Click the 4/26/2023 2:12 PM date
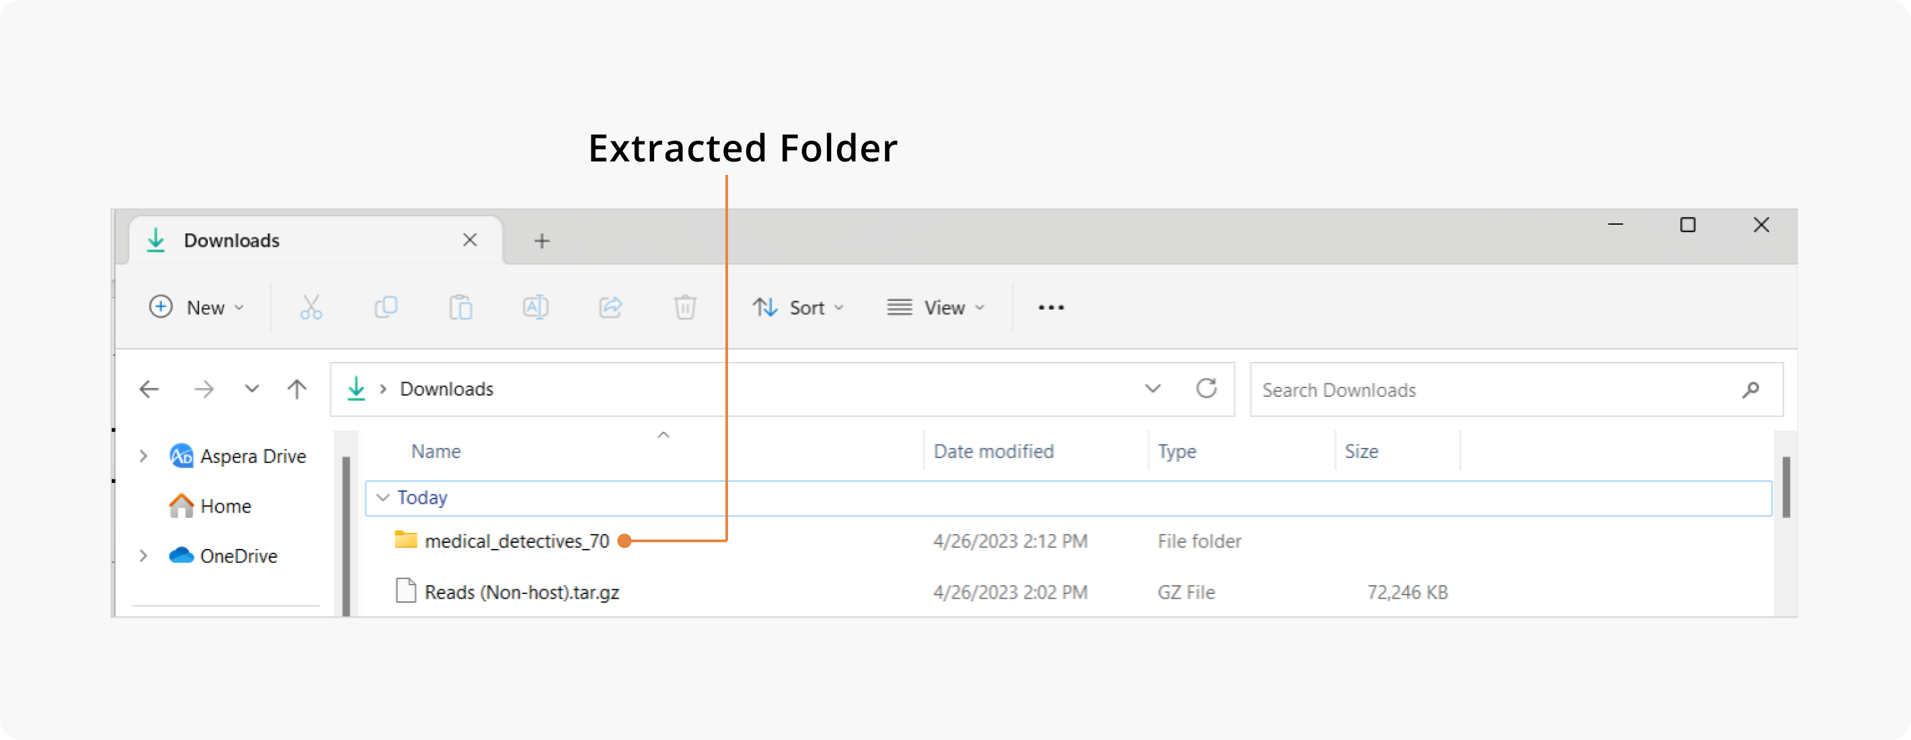The height and width of the screenshot is (740, 1911). (1009, 541)
